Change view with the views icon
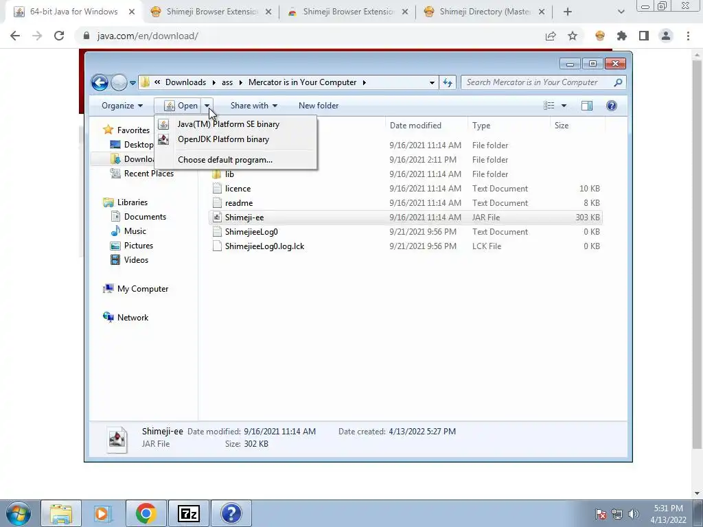 tap(549, 106)
